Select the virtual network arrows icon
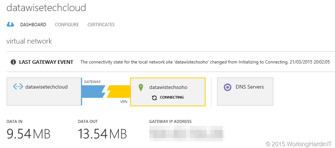 [18, 87]
